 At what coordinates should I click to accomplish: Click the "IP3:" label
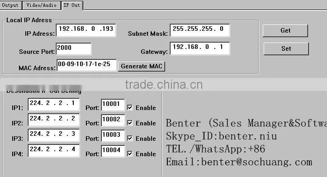tap(17, 139)
